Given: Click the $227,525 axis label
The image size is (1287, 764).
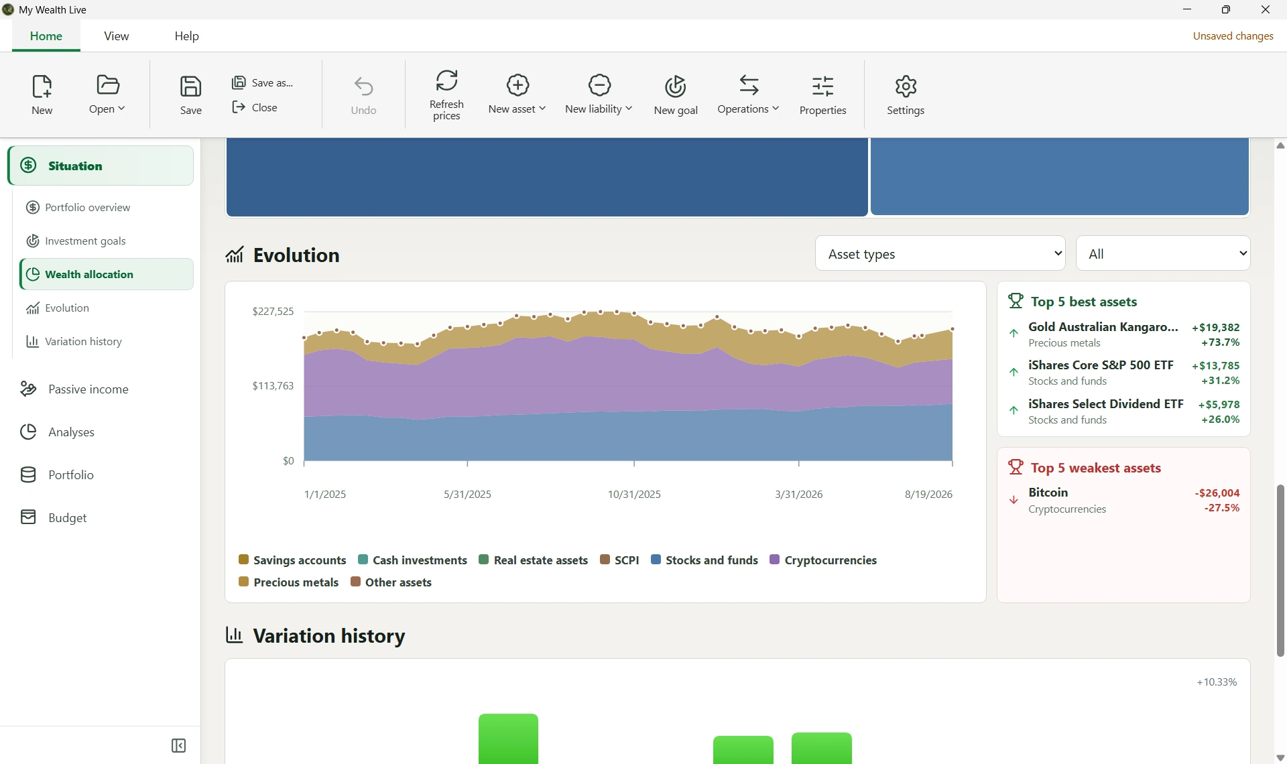Looking at the screenshot, I should [273, 312].
